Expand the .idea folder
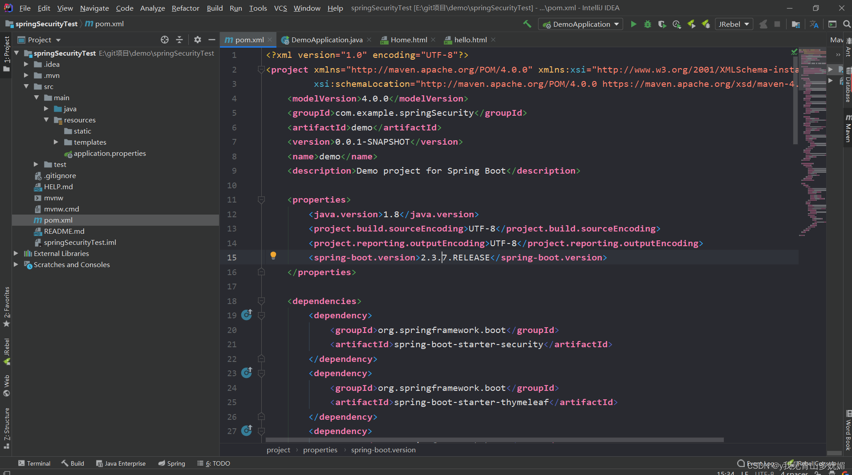 tap(26, 64)
